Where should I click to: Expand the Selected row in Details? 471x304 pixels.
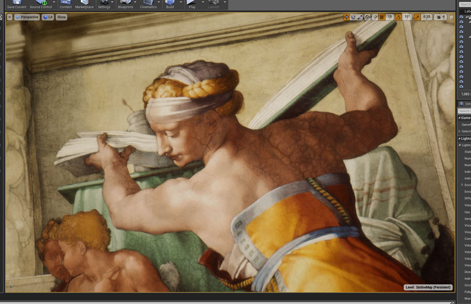pyautogui.click(x=460, y=131)
